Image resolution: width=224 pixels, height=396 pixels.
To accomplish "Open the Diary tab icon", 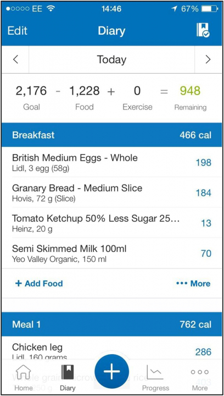I will click(x=68, y=372).
